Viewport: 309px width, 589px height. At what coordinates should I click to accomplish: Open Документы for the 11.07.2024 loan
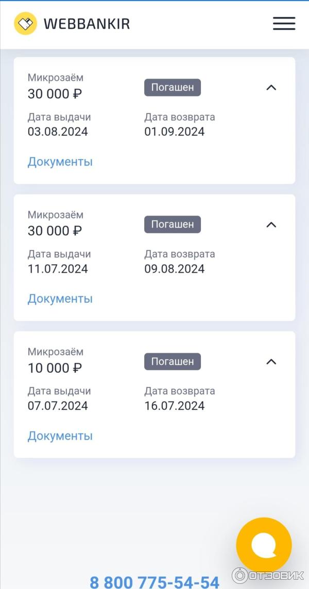60,299
